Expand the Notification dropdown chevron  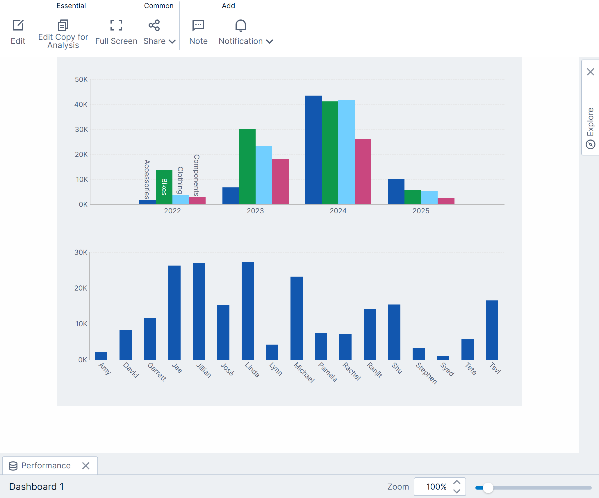(270, 42)
